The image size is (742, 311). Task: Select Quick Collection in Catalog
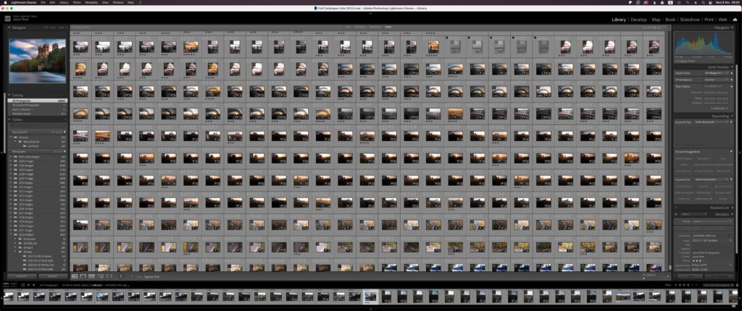[38, 109]
